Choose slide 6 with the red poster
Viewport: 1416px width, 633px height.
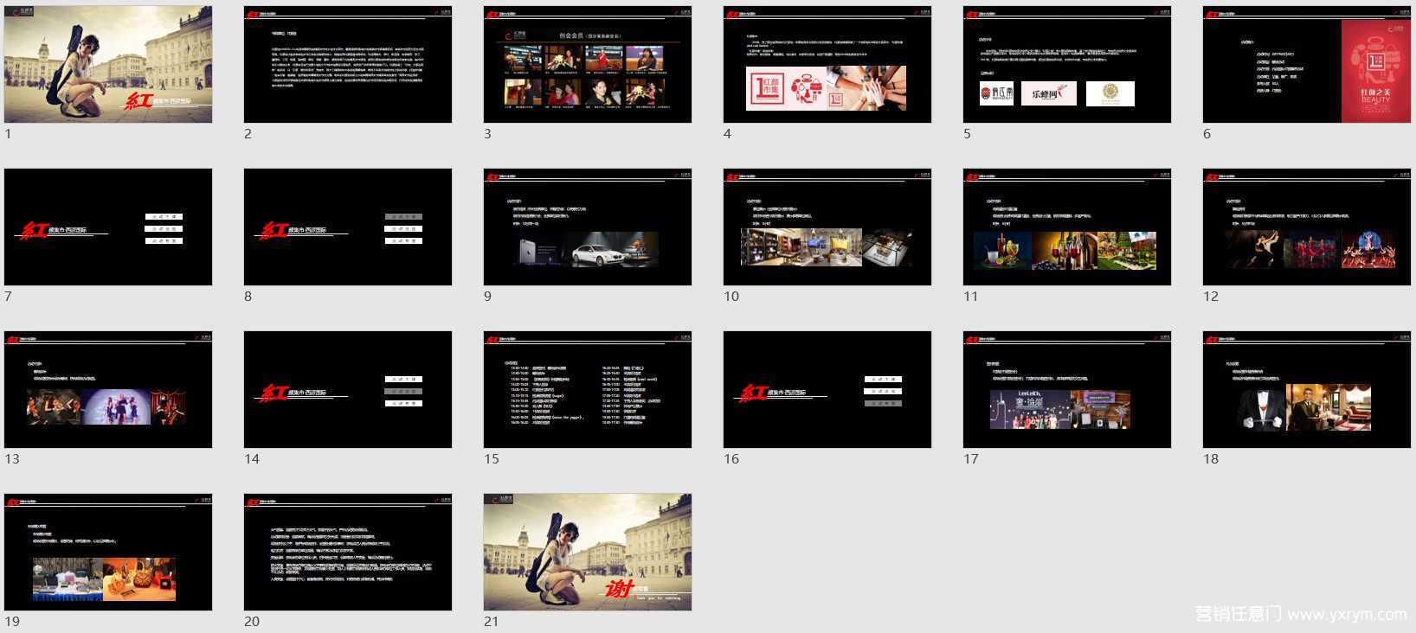(x=1307, y=65)
